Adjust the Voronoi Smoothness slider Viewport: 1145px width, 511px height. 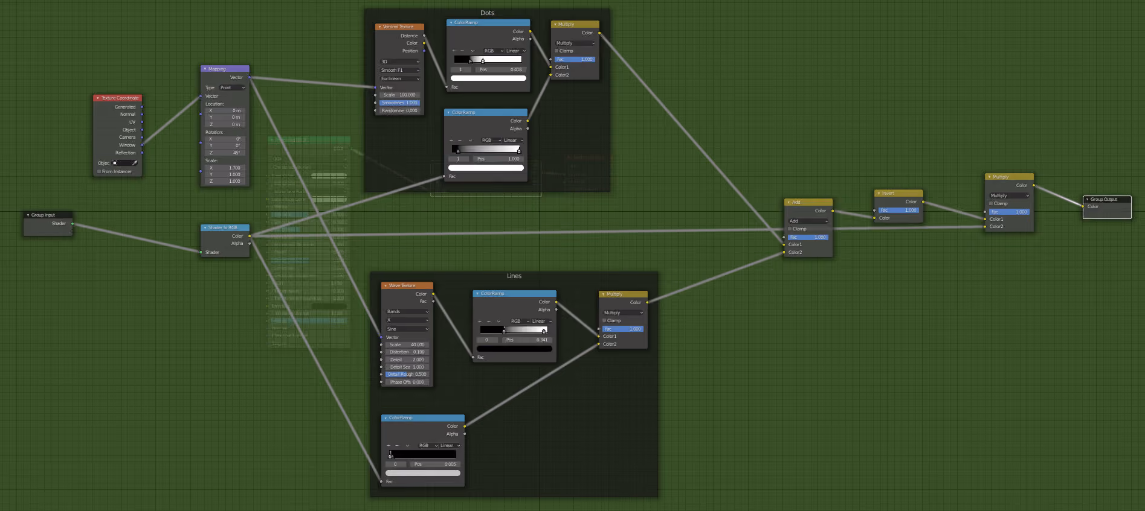point(399,103)
